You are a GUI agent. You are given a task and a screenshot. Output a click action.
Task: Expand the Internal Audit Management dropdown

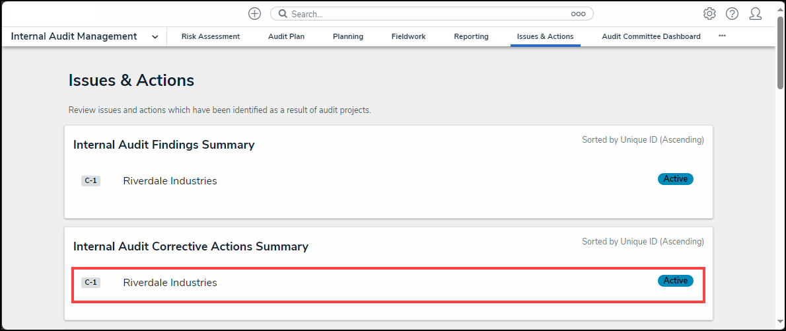[155, 37]
